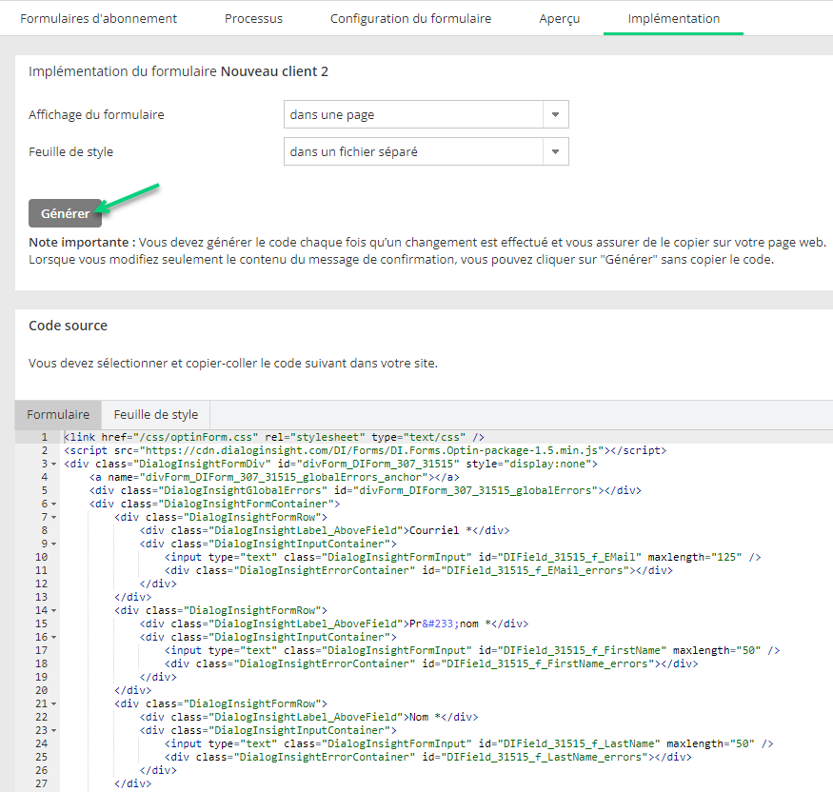Click the arrow of 'dans une page' combo

(x=556, y=114)
